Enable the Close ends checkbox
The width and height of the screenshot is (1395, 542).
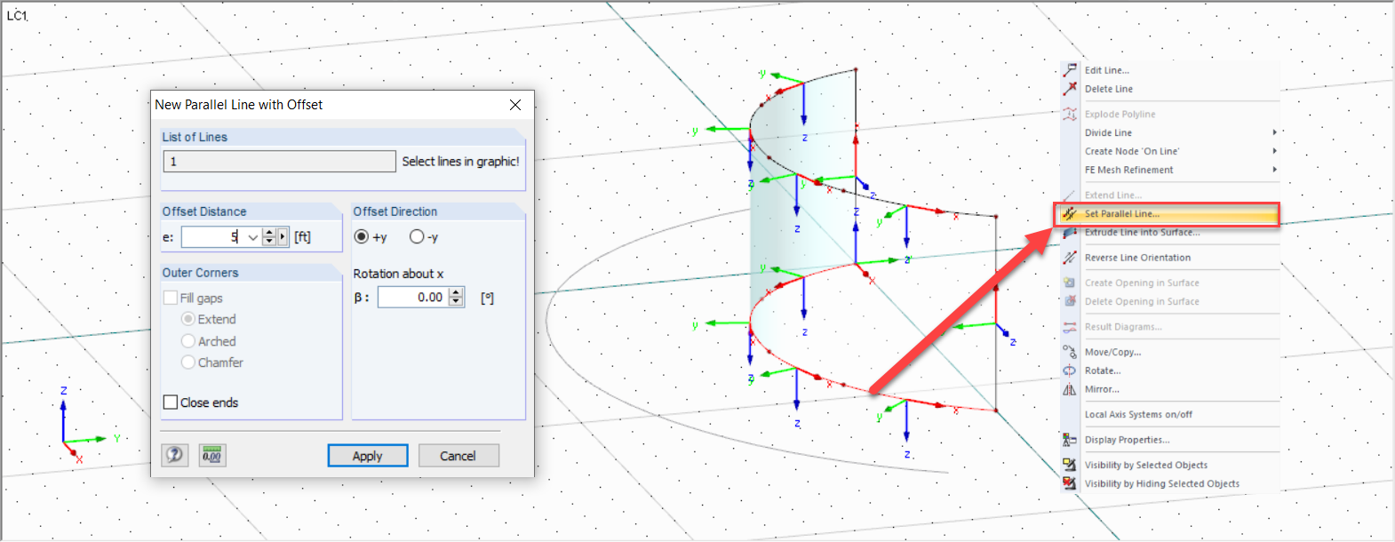[x=171, y=403]
